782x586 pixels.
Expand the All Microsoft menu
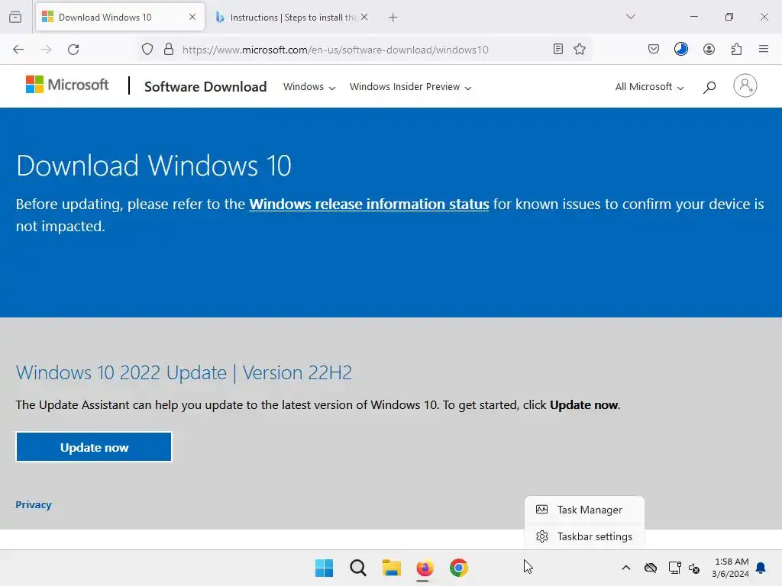pyautogui.click(x=649, y=87)
